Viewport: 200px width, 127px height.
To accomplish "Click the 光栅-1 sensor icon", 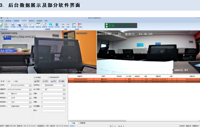I will [x=63, y=24].
